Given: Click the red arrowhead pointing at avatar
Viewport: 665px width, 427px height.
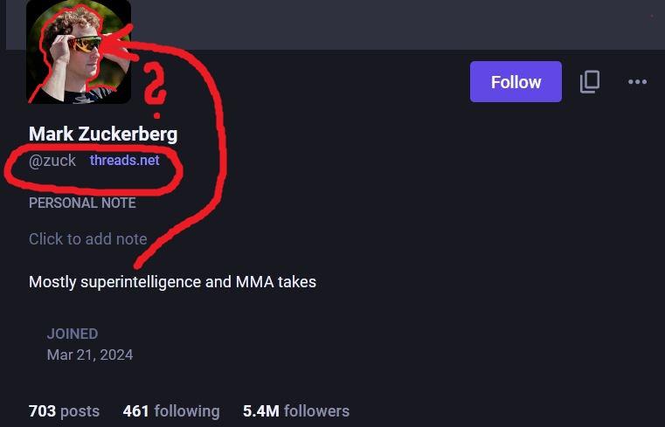Looking at the screenshot, I should (x=120, y=44).
